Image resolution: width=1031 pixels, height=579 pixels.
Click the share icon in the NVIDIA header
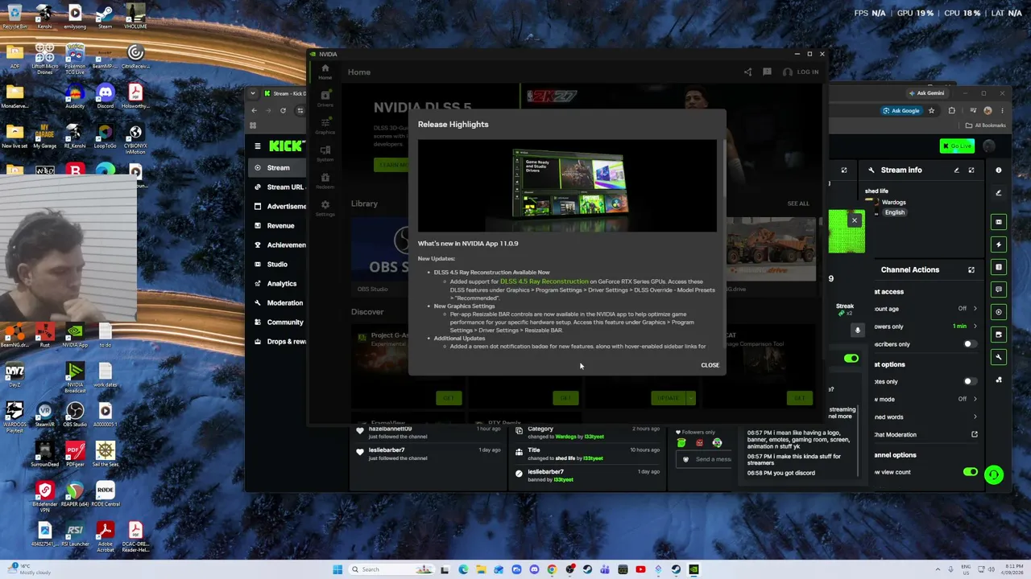747,72
